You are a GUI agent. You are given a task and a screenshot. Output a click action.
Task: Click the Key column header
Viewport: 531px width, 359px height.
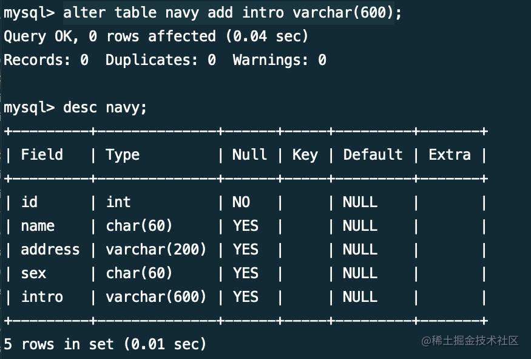click(x=305, y=156)
